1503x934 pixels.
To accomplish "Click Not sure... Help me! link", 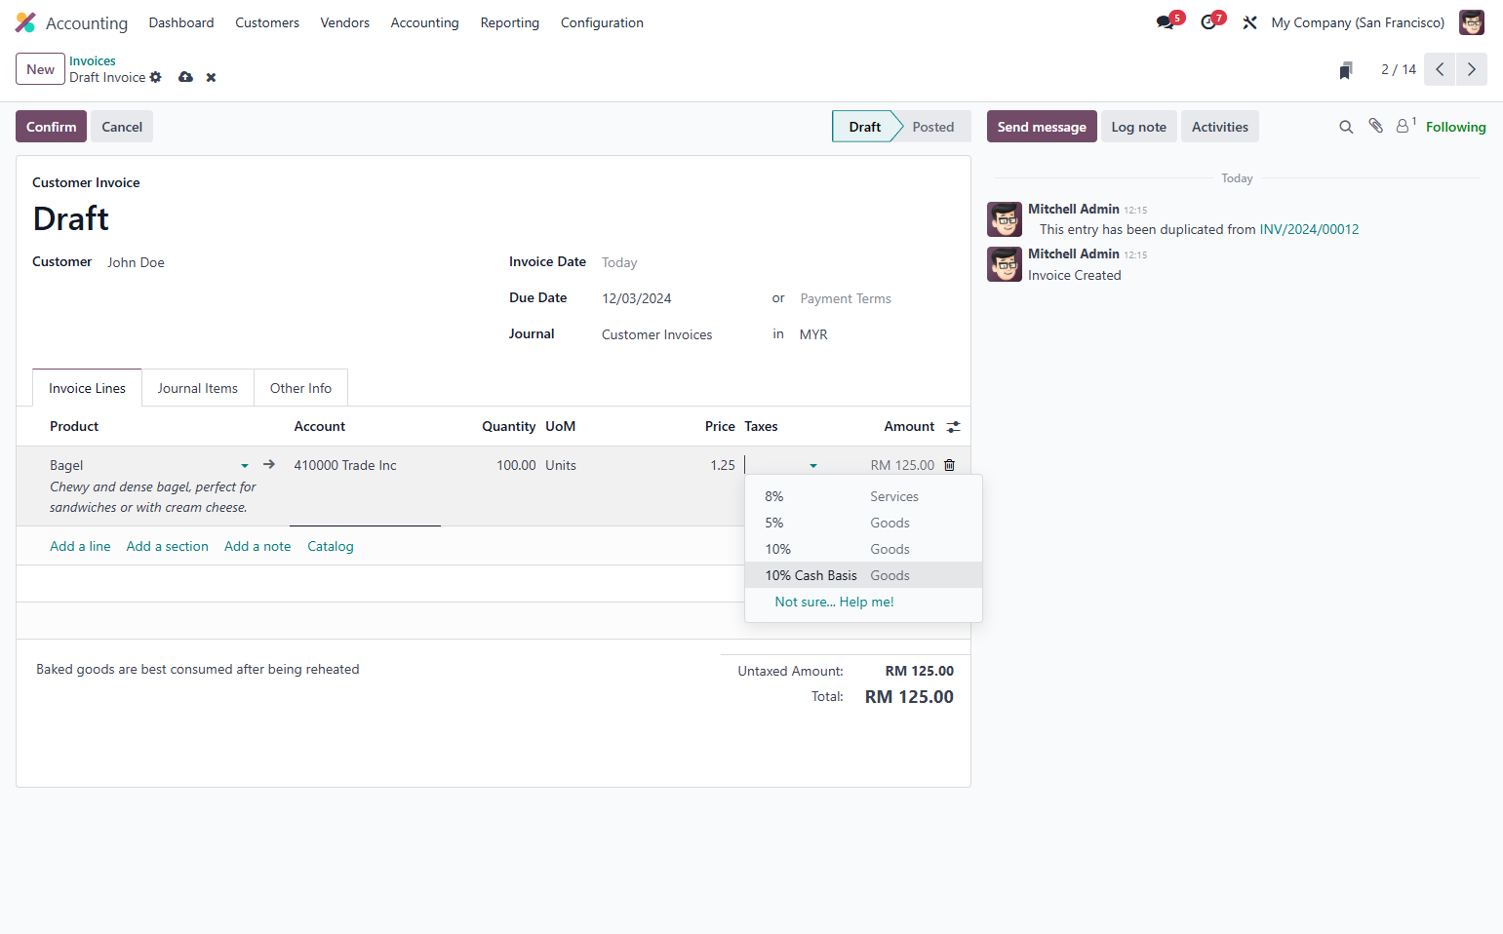I will tap(834, 602).
